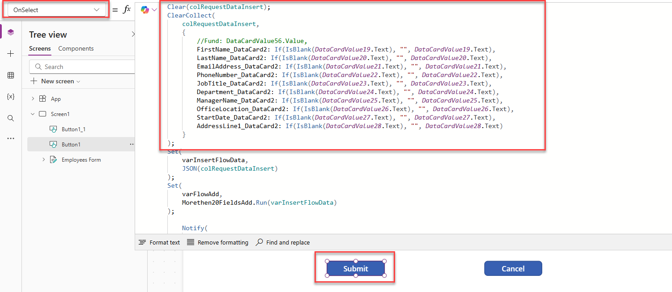Switch to the Components tab

tap(76, 48)
